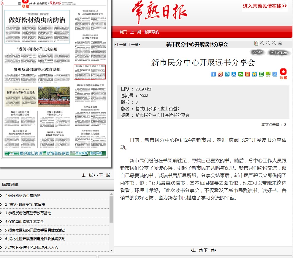Click the blue share-count icon showing 1
Viewport: 293px width, 258px height.
pyautogui.click(x=275, y=74)
